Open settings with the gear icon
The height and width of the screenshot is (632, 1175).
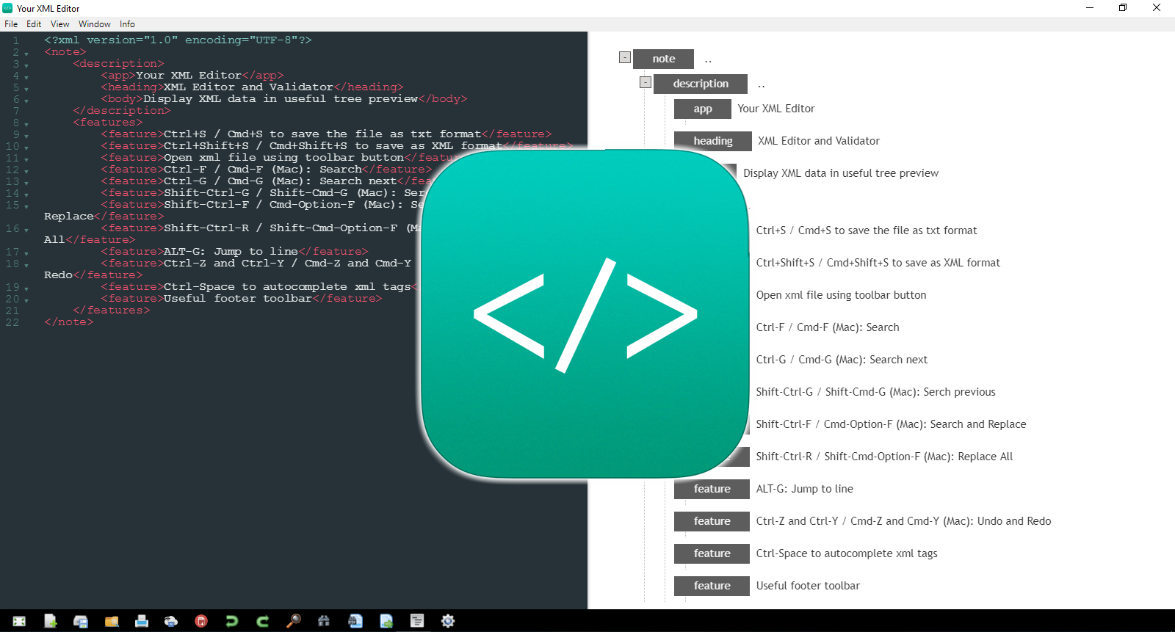pyautogui.click(x=448, y=621)
